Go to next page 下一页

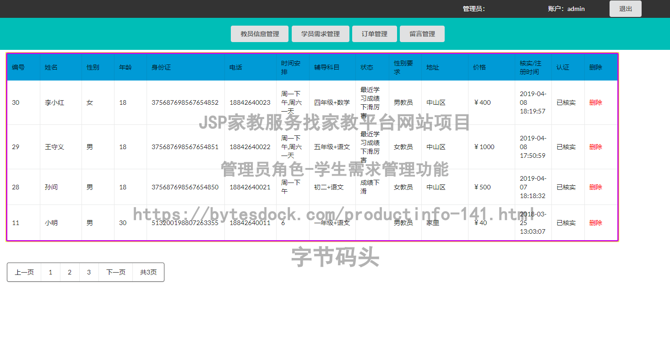(115, 272)
